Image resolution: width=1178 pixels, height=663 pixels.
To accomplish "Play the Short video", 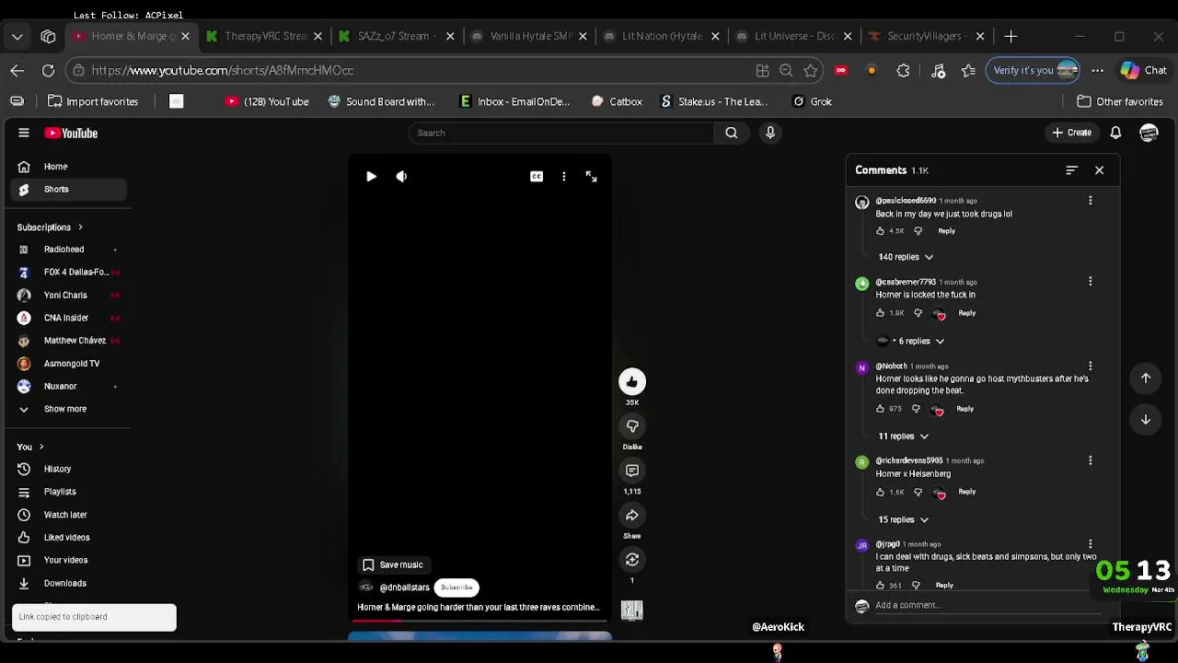I will [371, 176].
